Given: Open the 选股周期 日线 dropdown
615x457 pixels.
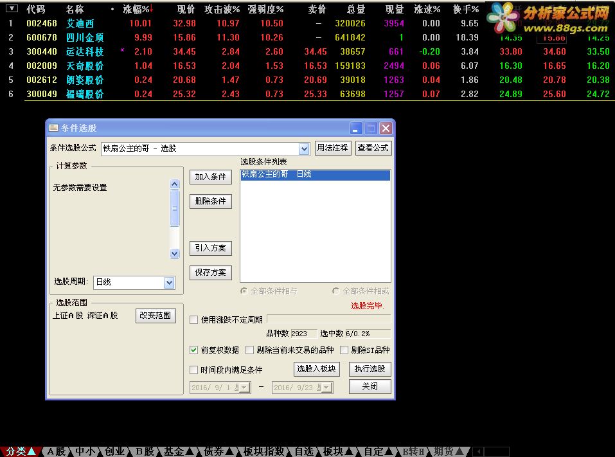Looking at the screenshot, I should (169, 282).
